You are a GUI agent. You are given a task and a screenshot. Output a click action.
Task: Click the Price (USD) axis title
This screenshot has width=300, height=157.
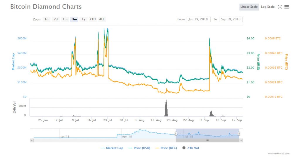pos(258,62)
